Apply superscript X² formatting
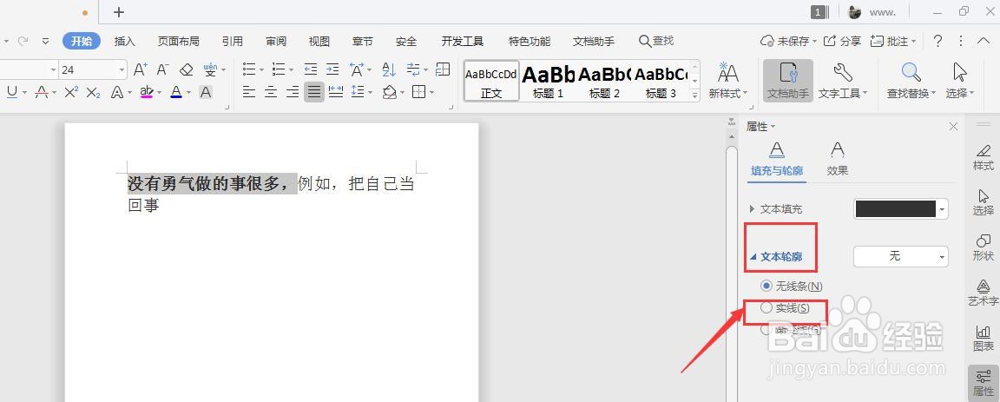1000x402 pixels. click(x=71, y=93)
